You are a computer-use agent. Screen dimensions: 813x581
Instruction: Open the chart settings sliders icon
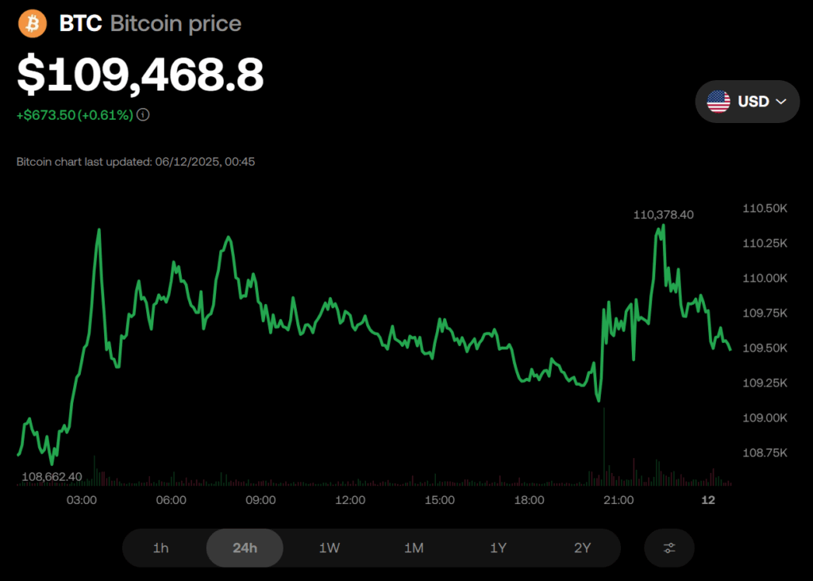[669, 548]
